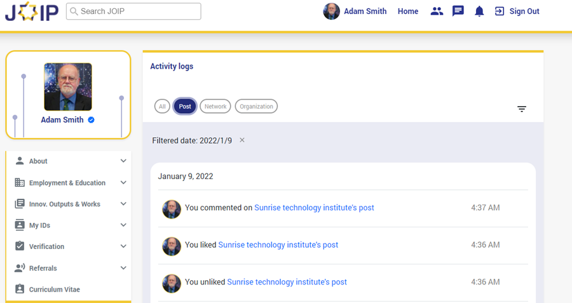Expand Employment & Education section
The image size is (572, 303).
click(x=123, y=183)
